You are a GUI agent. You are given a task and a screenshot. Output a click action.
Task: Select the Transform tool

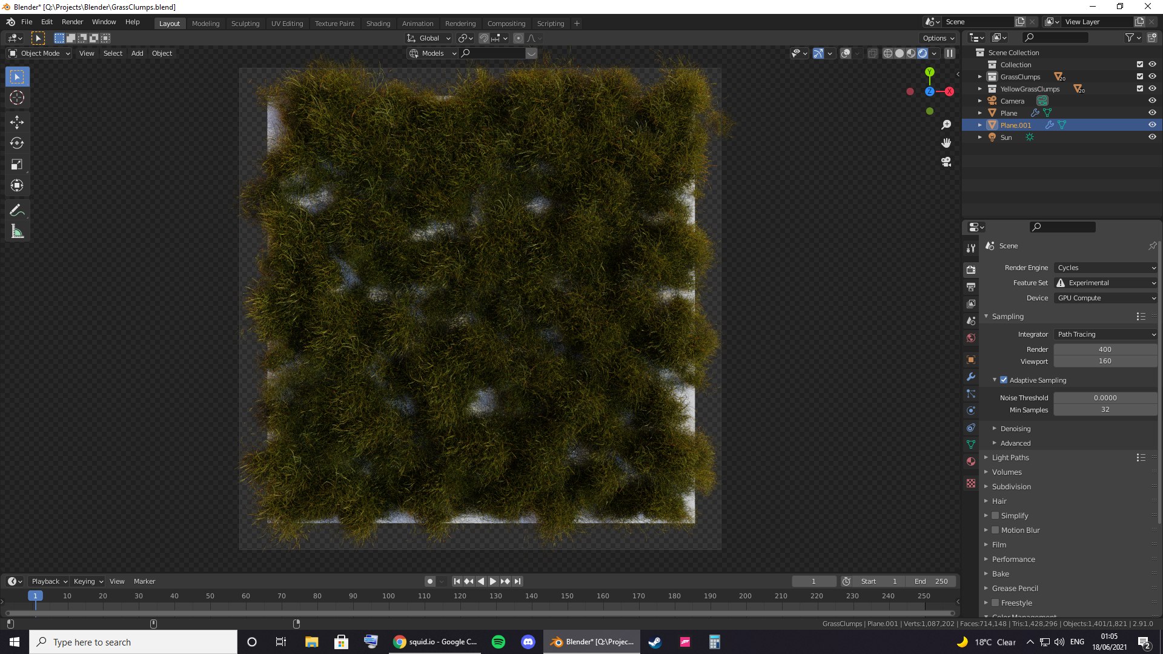pyautogui.click(x=17, y=186)
